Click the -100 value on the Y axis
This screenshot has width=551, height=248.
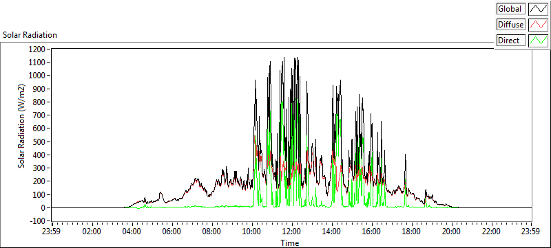point(37,221)
